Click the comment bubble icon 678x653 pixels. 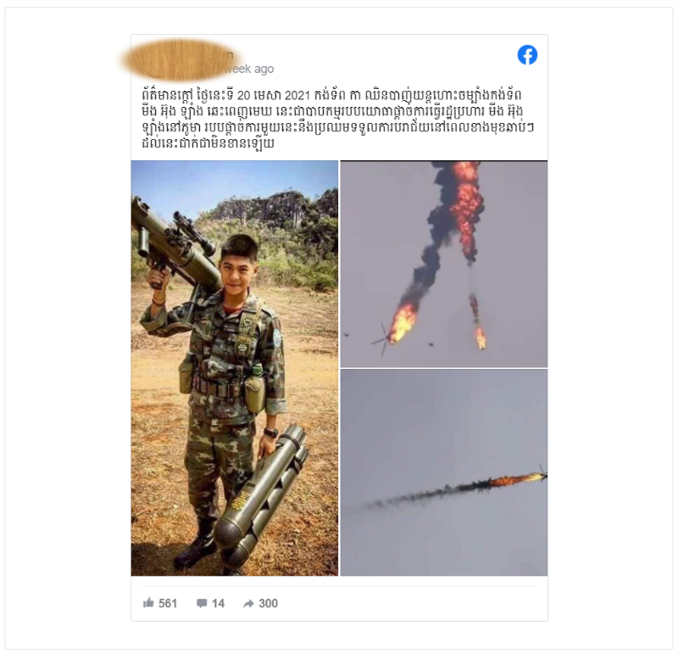click(202, 603)
